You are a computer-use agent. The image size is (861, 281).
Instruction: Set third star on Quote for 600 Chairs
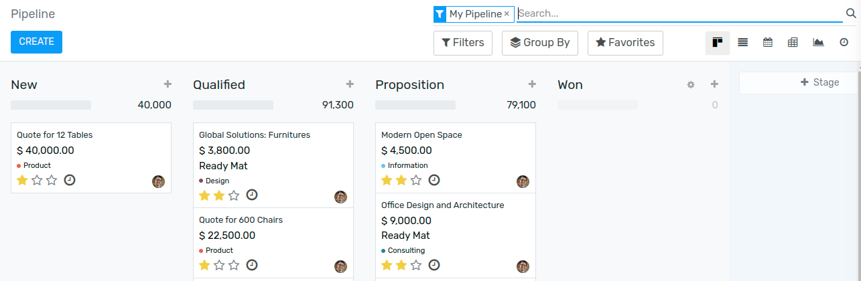pos(234,265)
